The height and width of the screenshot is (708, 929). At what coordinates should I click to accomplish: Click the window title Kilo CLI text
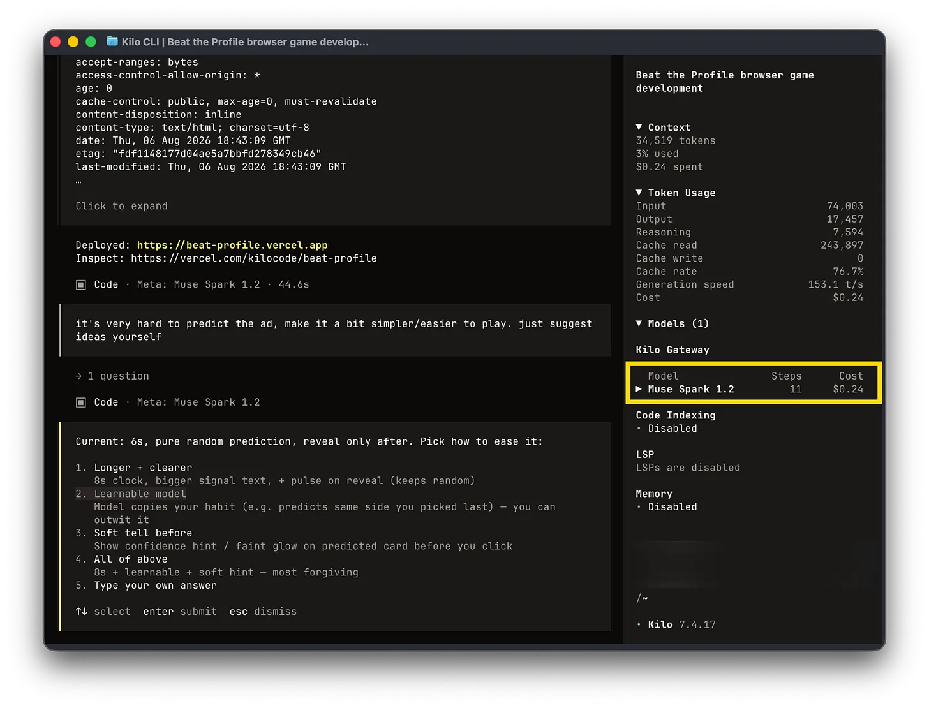click(245, 42)
